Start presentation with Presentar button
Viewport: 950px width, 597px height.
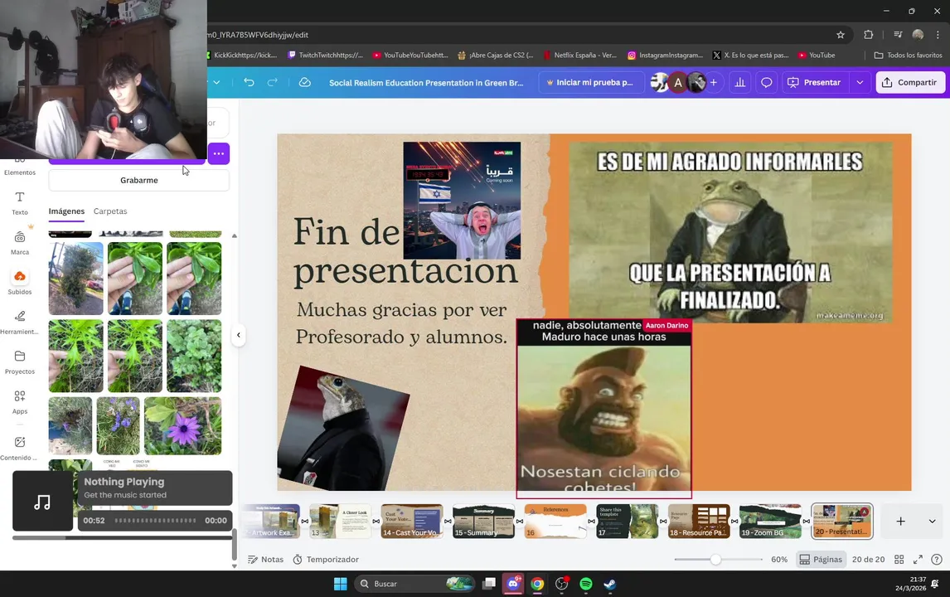(815, 82)
